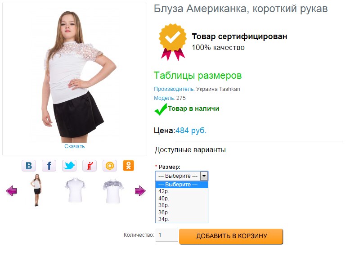Collapse the Размер dropdown arrow
This screenshot has width=364, height=253.
(204, 176)
